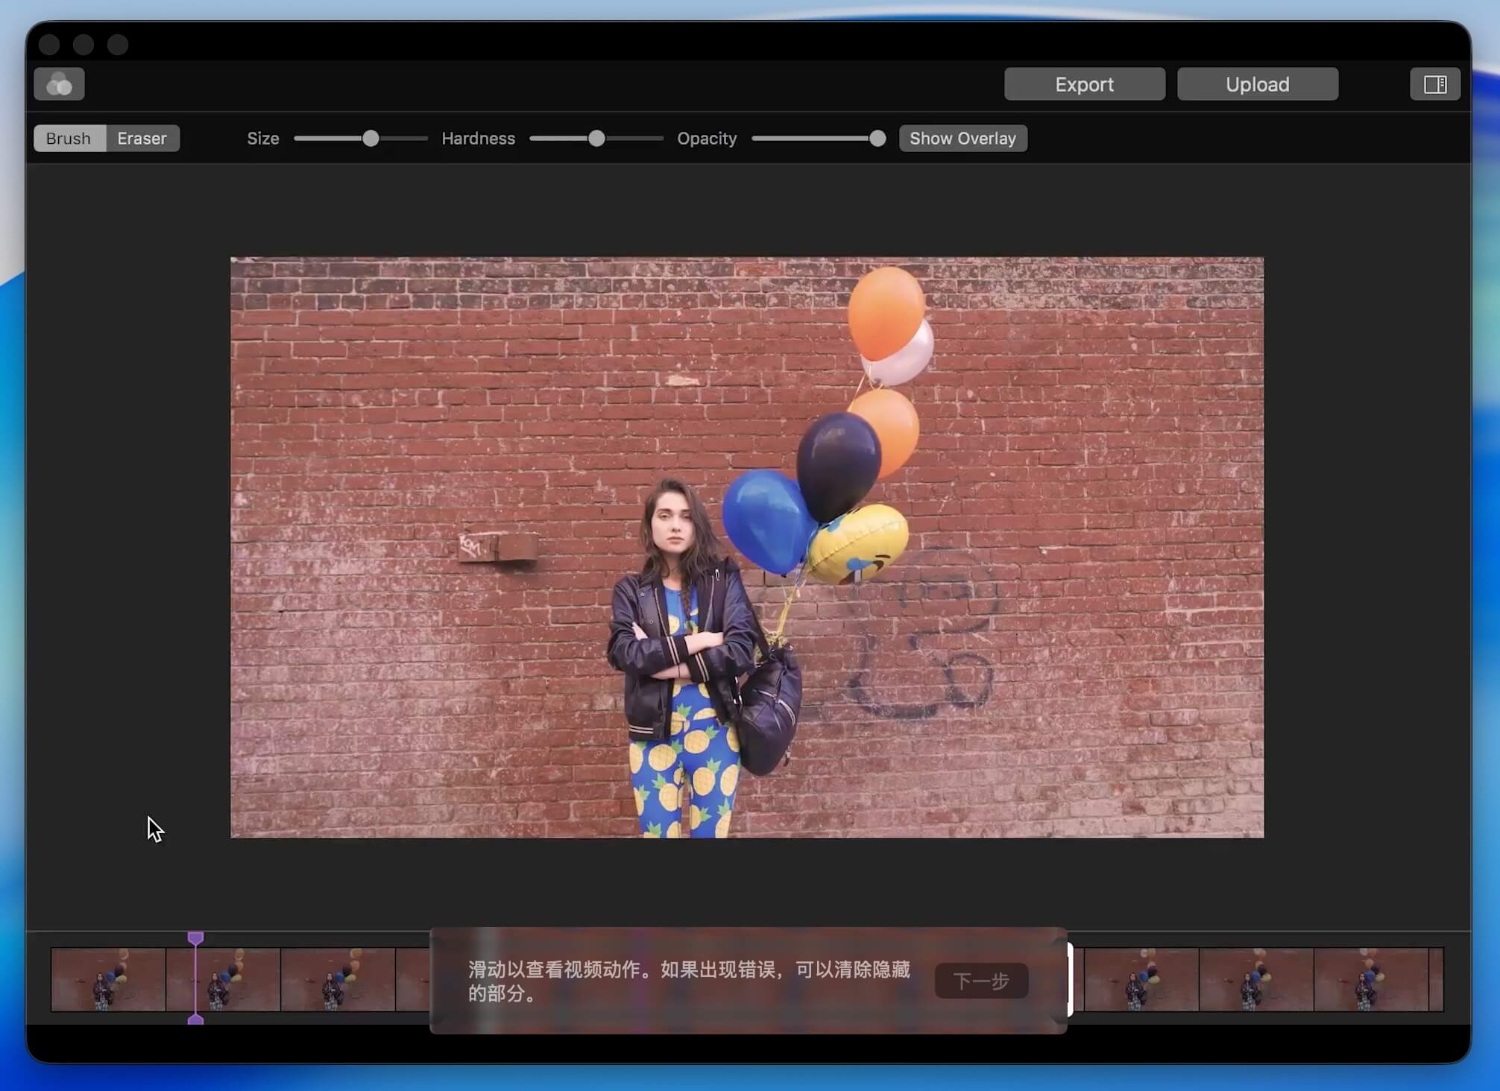Click the Size slider knob
1500x1091 pixels.
[371, 139]
